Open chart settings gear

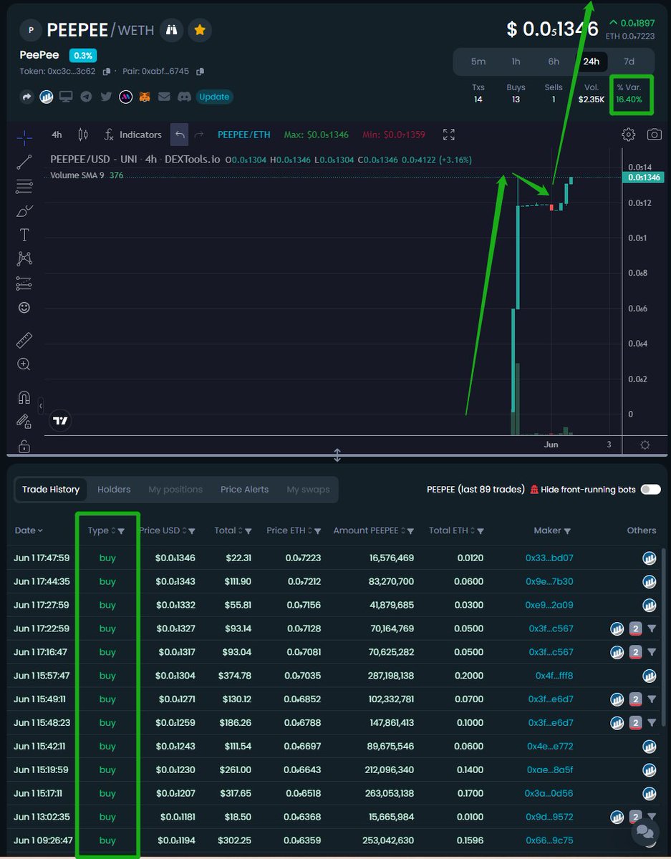(x=628, y=135)
